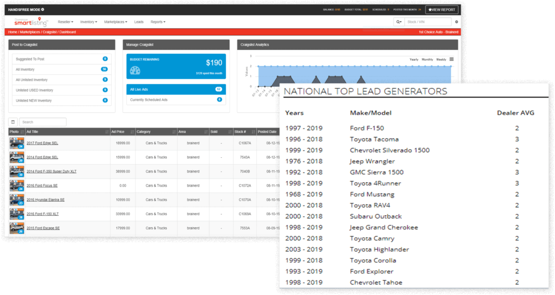Click Marketplaces in the breadcrumb
The width and height of the screenshot is (555, 295).
30,32
